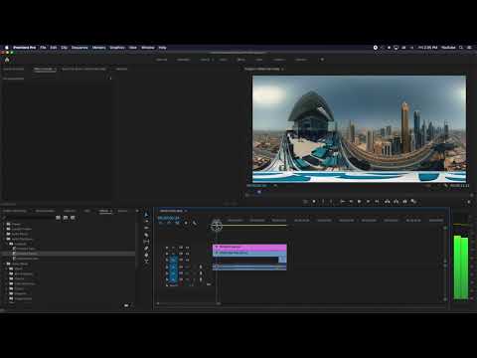Select the Track Select Forward tool

tap(146, 222)
